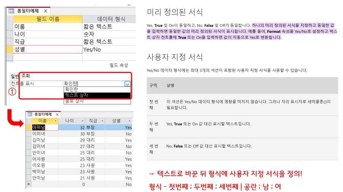This screenshot has width=343, height=192.
Task: Click the select-all corner box in the datasheet
Action: click(x=28, y=121)
